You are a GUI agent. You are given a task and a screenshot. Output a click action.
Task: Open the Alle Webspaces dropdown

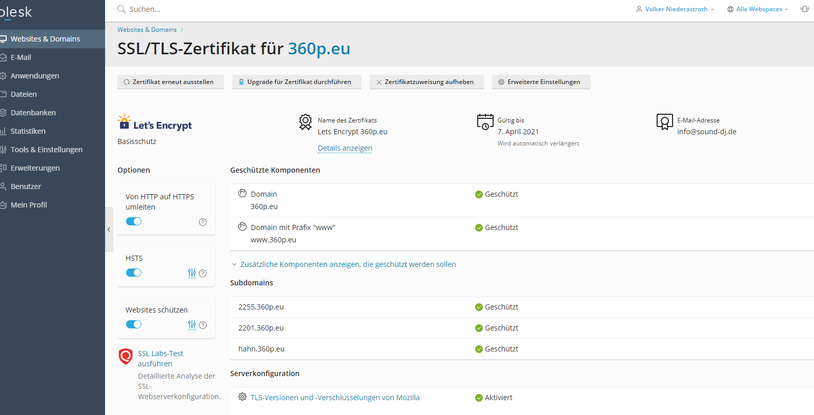tap(758, 9)
